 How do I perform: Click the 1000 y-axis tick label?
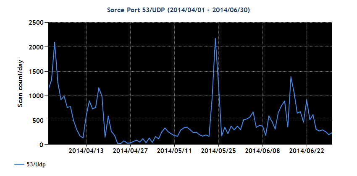(36, 96)
